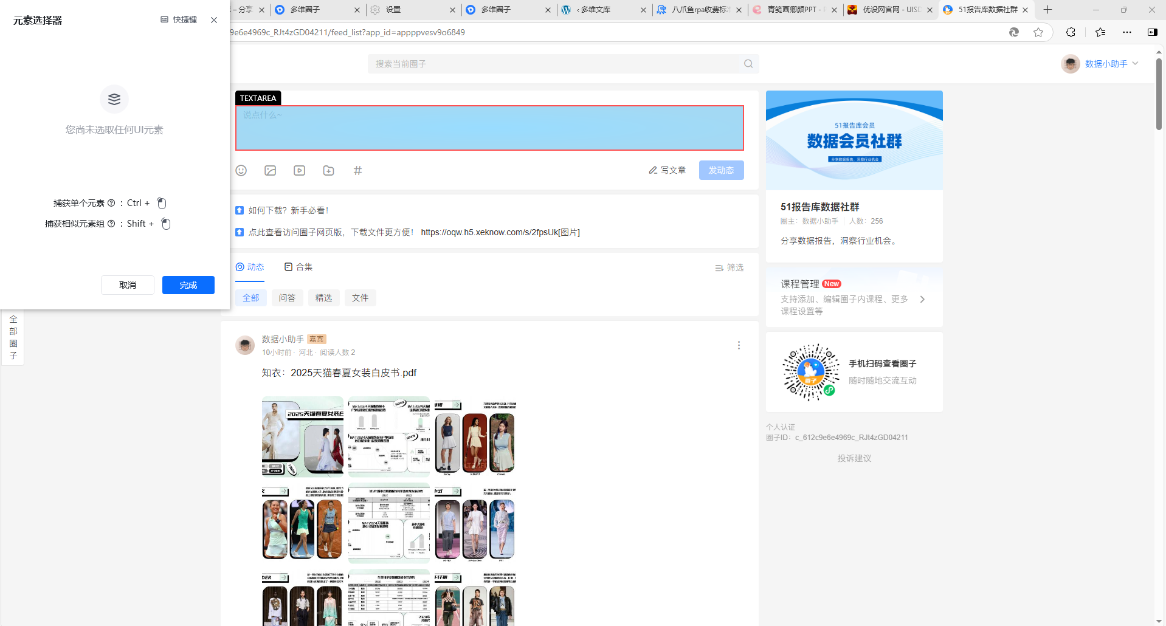Open browser extensions puzzle icon

(1071, 32)
